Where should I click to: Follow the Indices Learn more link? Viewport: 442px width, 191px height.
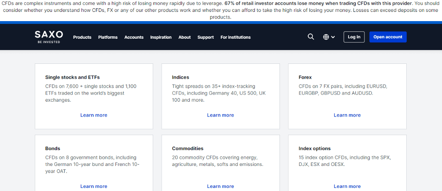221,115
